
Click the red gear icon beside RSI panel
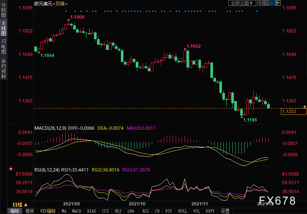11,169
